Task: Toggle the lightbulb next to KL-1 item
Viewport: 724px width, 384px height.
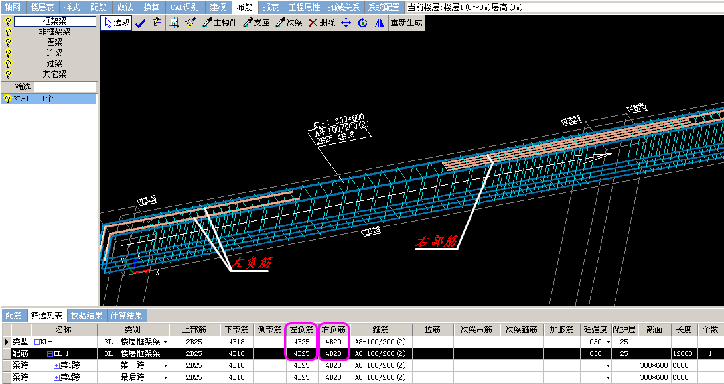Action: pos(8,99)
